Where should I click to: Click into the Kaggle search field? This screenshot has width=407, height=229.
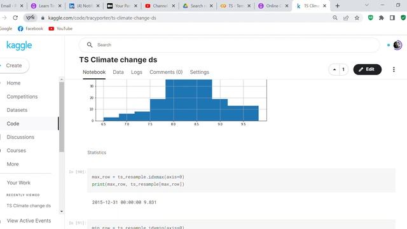[230, 45]
